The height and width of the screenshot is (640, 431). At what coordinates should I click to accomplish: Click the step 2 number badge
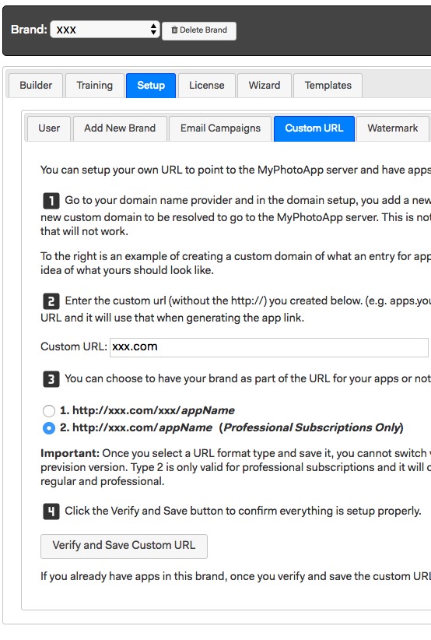point(51,301)
